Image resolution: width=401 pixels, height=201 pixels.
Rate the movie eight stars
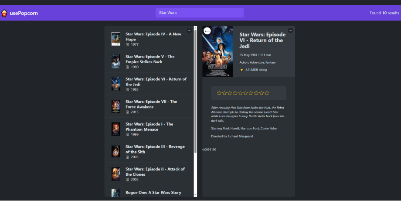[256, 93]
